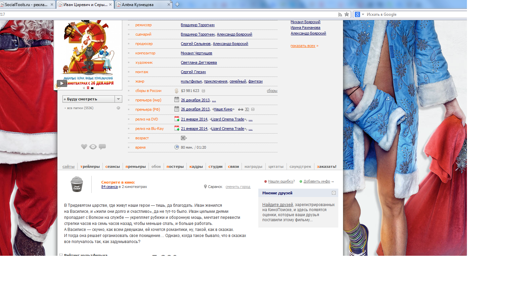This screenshot has height=290, width=516.
Task: Expand the 3D formats dropdown arrow
Action: pyautogui.click(x=253, y=109)
